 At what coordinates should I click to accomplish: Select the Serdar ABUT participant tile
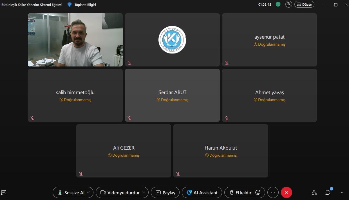172,95
